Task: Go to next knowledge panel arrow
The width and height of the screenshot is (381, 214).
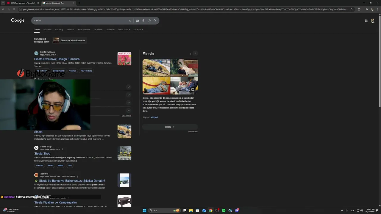Action: (x=195, y=53)
